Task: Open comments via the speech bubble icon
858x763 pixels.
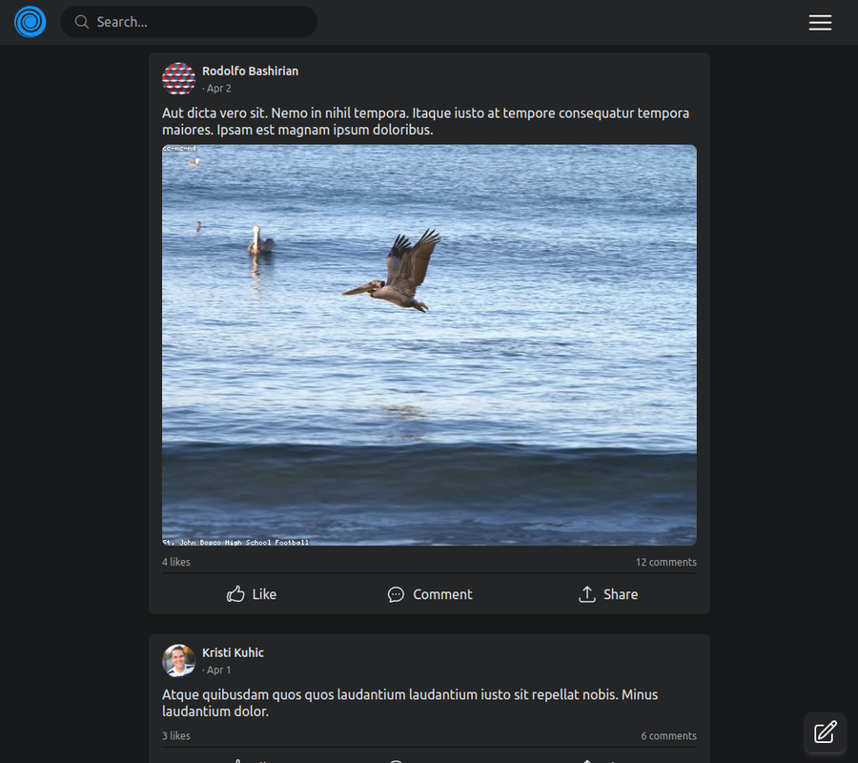Action: 396,594
